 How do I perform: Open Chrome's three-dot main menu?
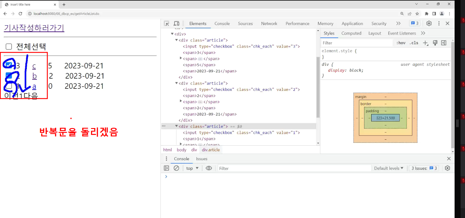click(450, 14)
